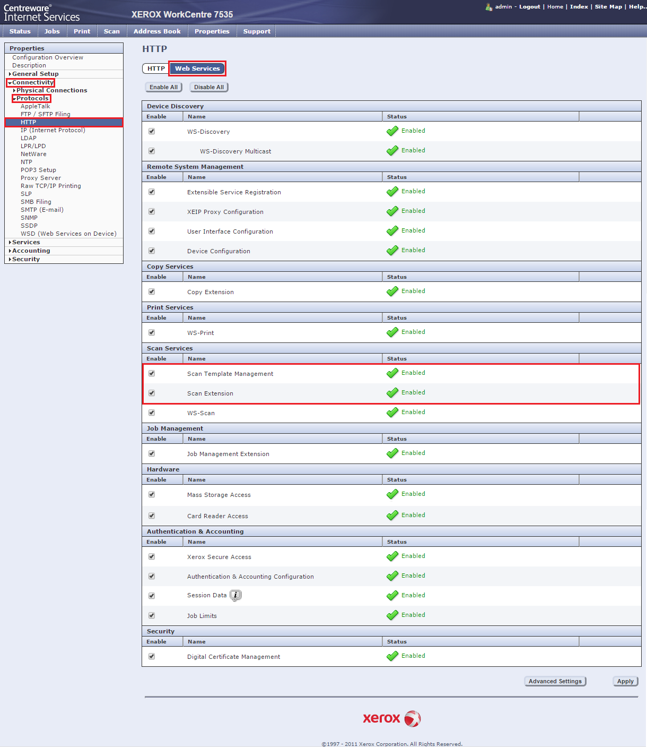Toggle the WS-Scan enable checkbox
Screen dimensions: 647x747
pyautogui.click(x=152, y=413)
